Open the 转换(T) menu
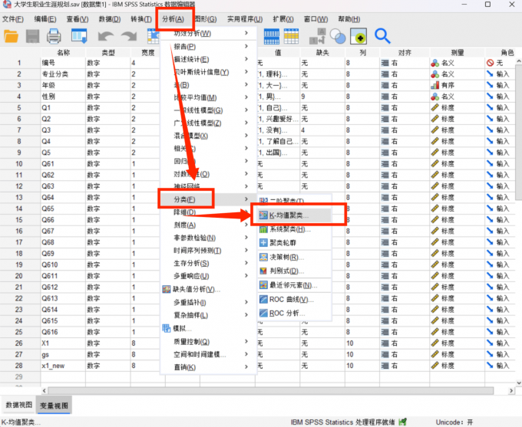The width and height of the screenshot is (522, 427). point(141,19)
